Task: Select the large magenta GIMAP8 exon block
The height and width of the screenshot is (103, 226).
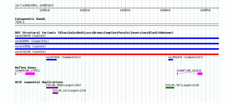Action: (x=30, y=74)
